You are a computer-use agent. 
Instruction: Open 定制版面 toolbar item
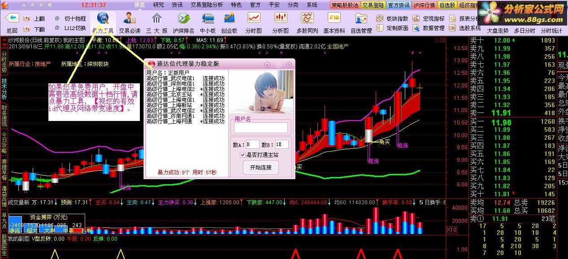tap(392, 28)
